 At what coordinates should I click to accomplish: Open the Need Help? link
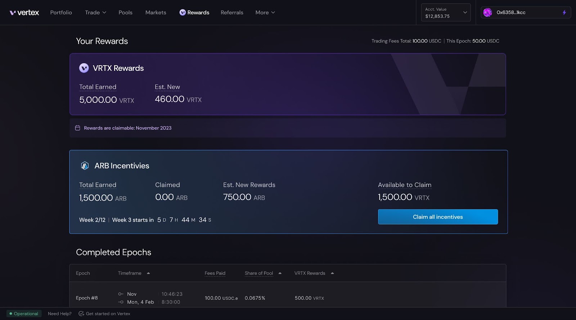point(60,314)
